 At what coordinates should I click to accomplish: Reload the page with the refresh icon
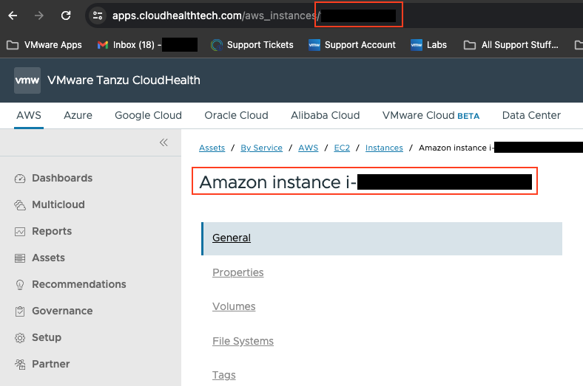66,15
